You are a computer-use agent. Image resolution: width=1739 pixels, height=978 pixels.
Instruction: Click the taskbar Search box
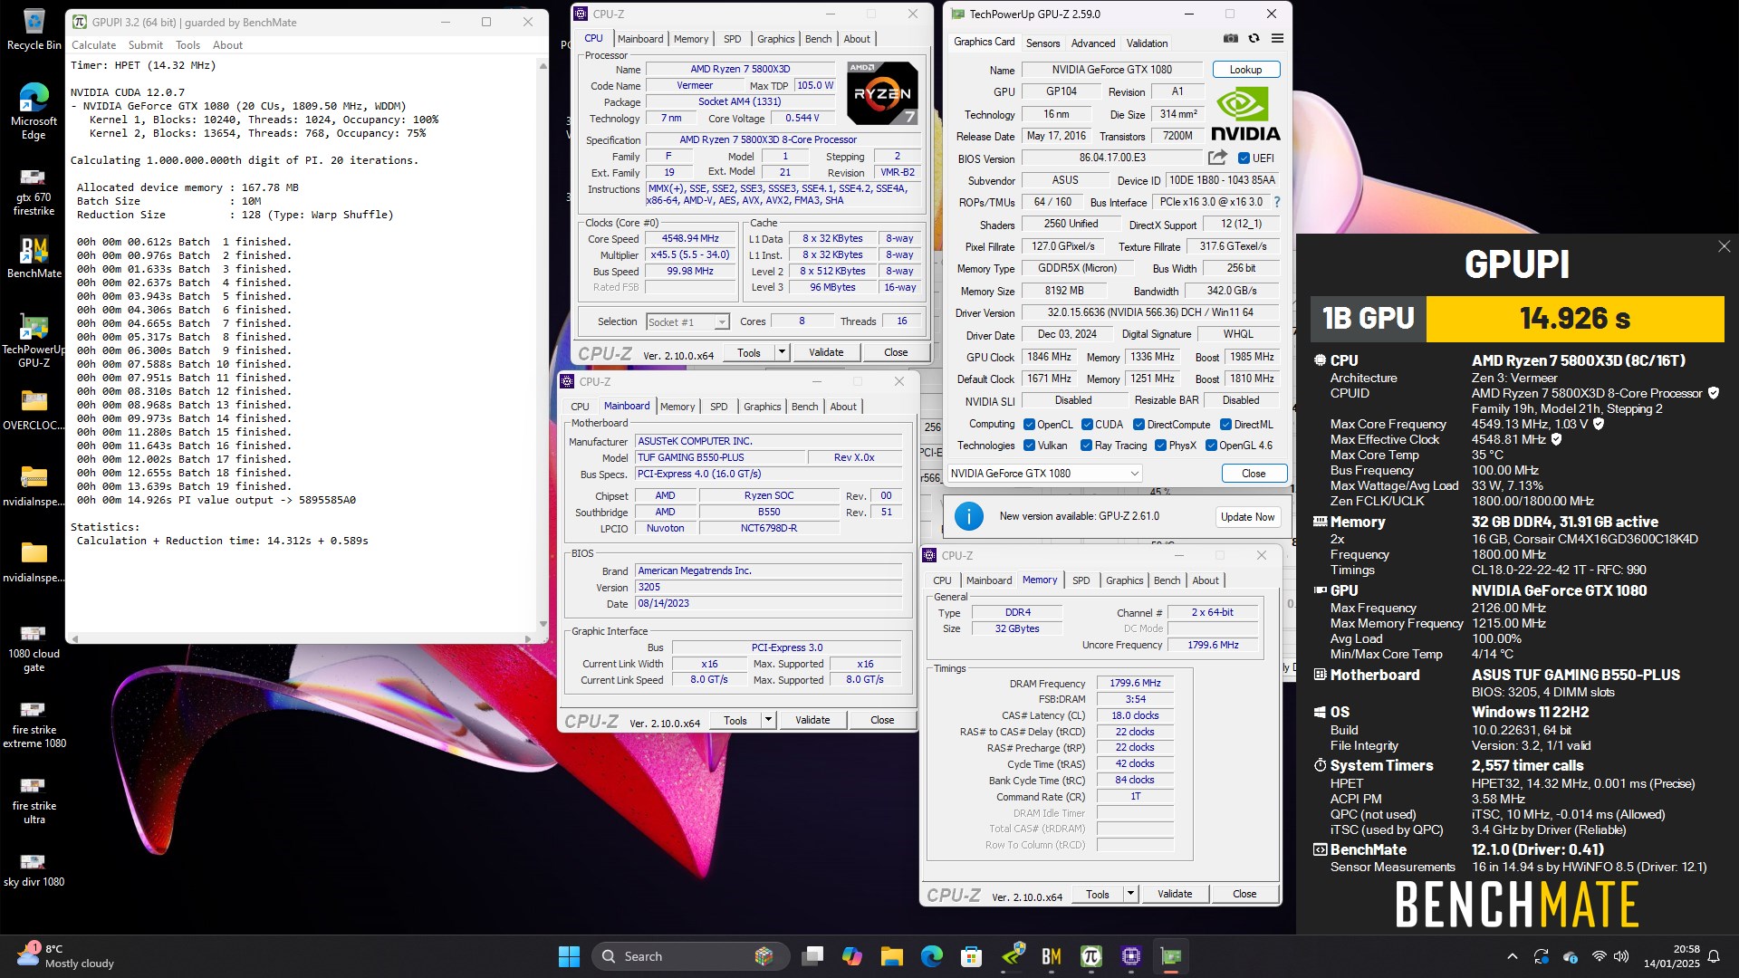tap(691, 956)
